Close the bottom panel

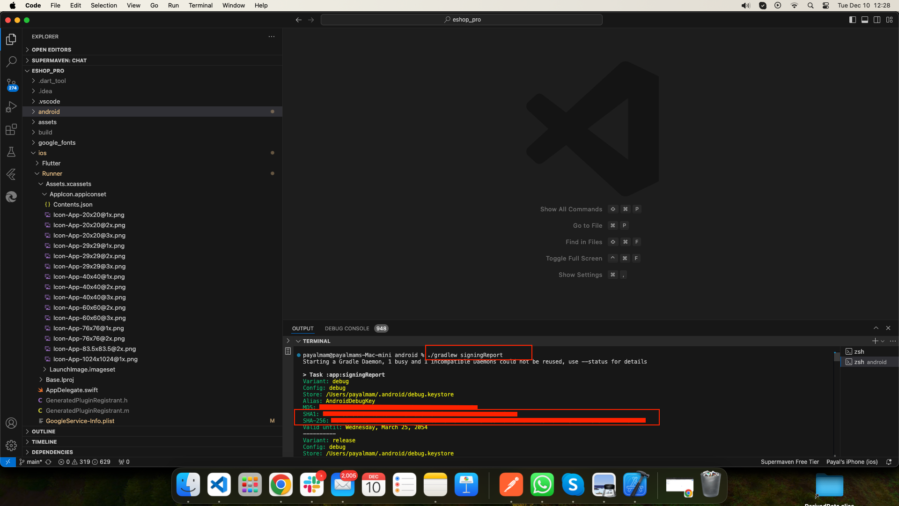tap(888, 328)
